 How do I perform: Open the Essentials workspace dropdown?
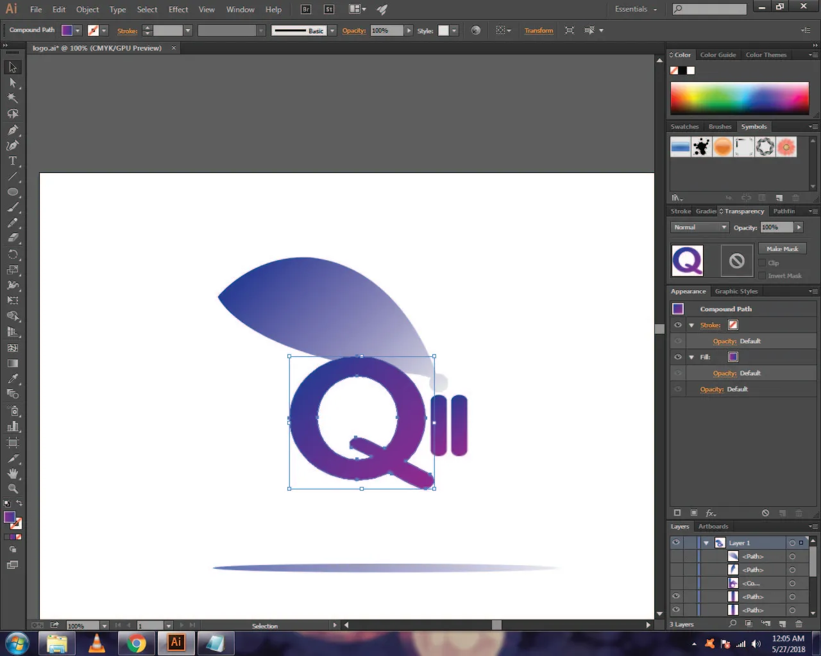tap(636, 10)
